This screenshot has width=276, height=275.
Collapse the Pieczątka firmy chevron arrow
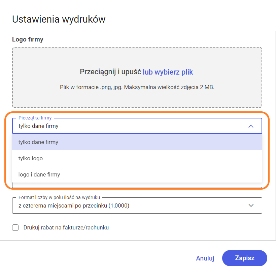(x=250, y=126)
